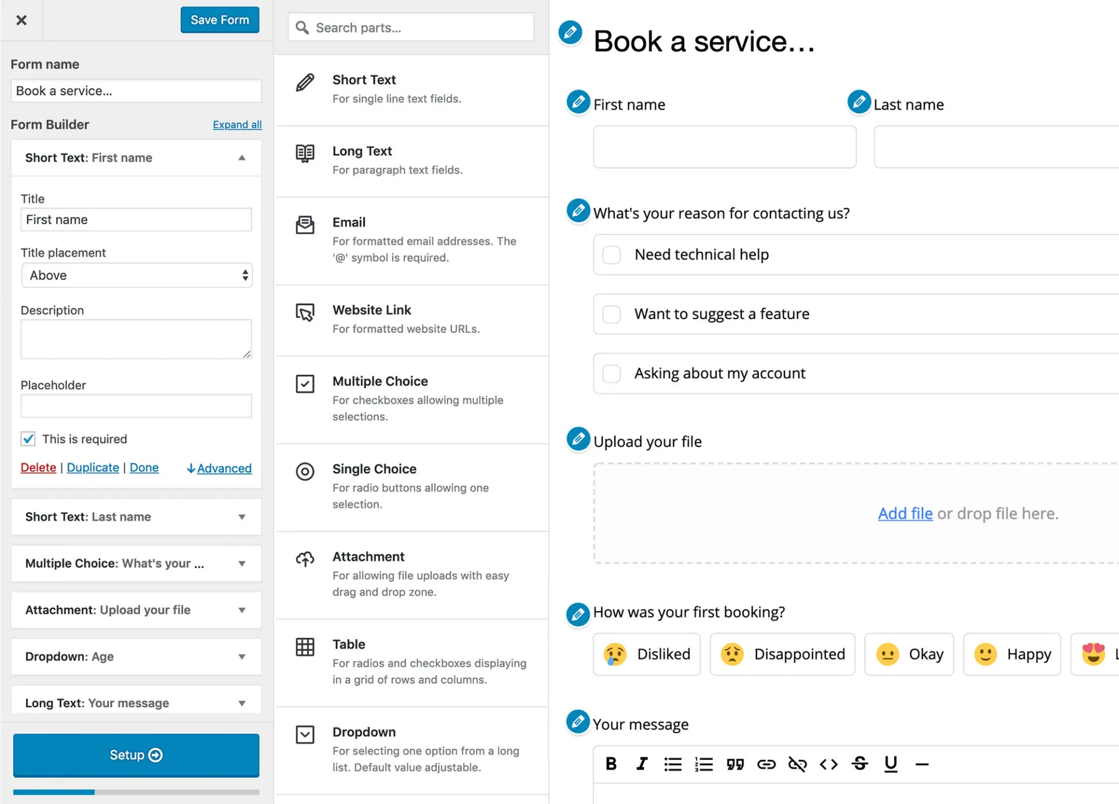Click the Save Form button

coord(220,19)
